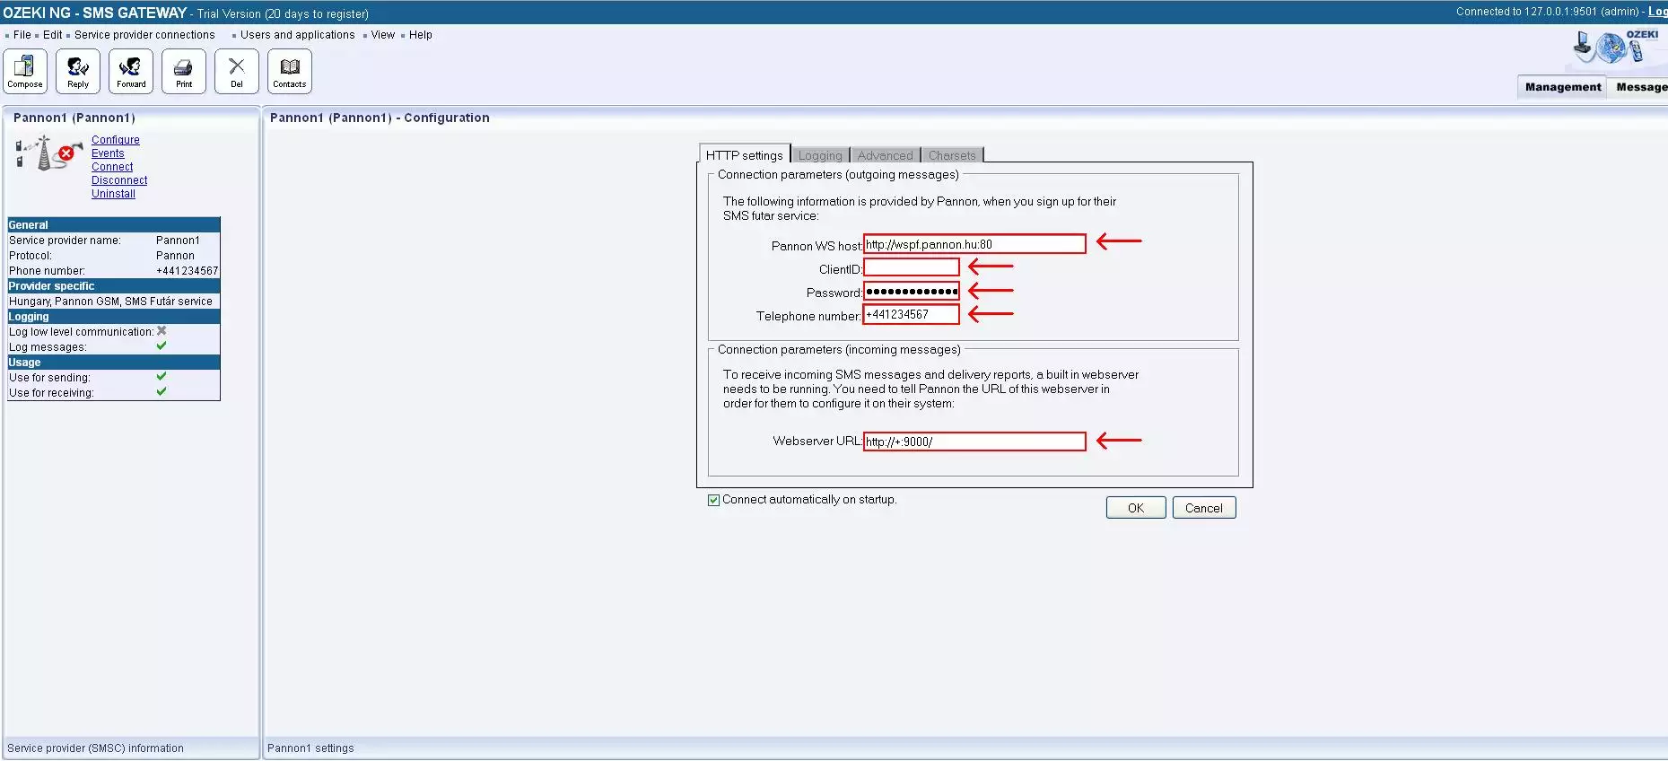
Task: Click the Use for sending check mark
Action: (x=162, y=376)
